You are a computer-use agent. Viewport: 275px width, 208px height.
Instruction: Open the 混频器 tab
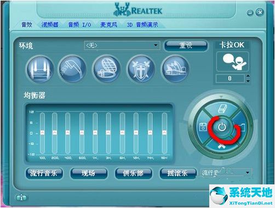point(50,25)
